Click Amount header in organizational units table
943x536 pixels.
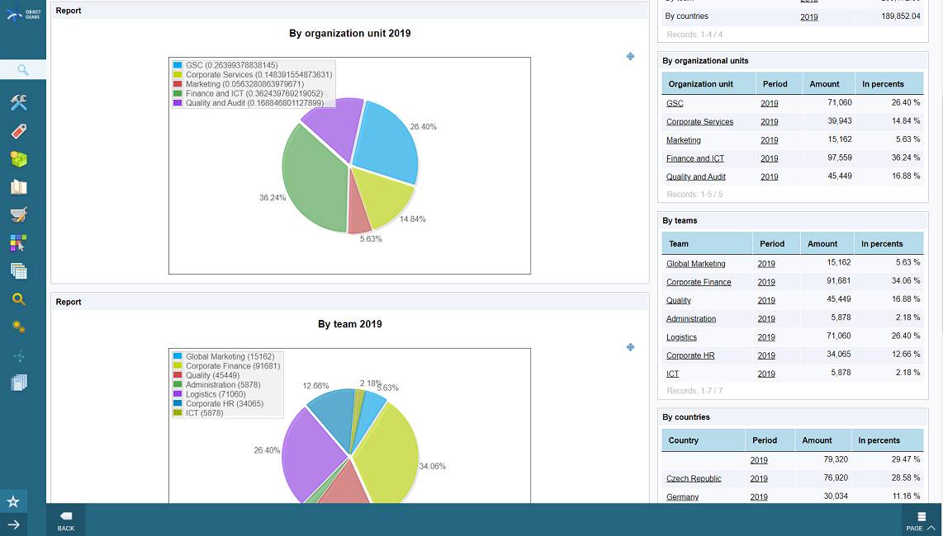(x=824, y=84)
